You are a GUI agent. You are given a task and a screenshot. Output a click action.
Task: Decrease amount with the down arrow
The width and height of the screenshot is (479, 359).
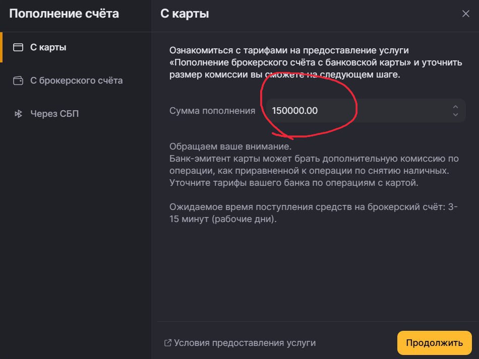click(x=455, y=115)
